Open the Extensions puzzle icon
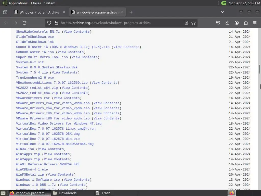Image resolution: width=261 pixels, height=196 pixels. [x=246, y=23]
